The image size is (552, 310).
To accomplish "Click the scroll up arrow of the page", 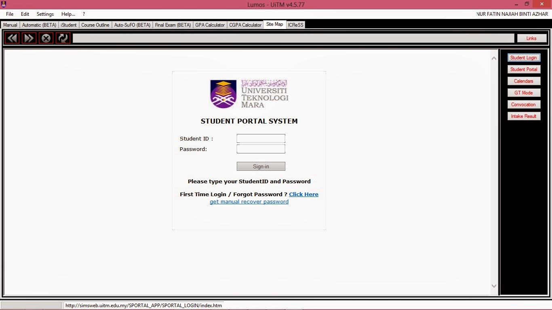I will [x=494, y=59].
